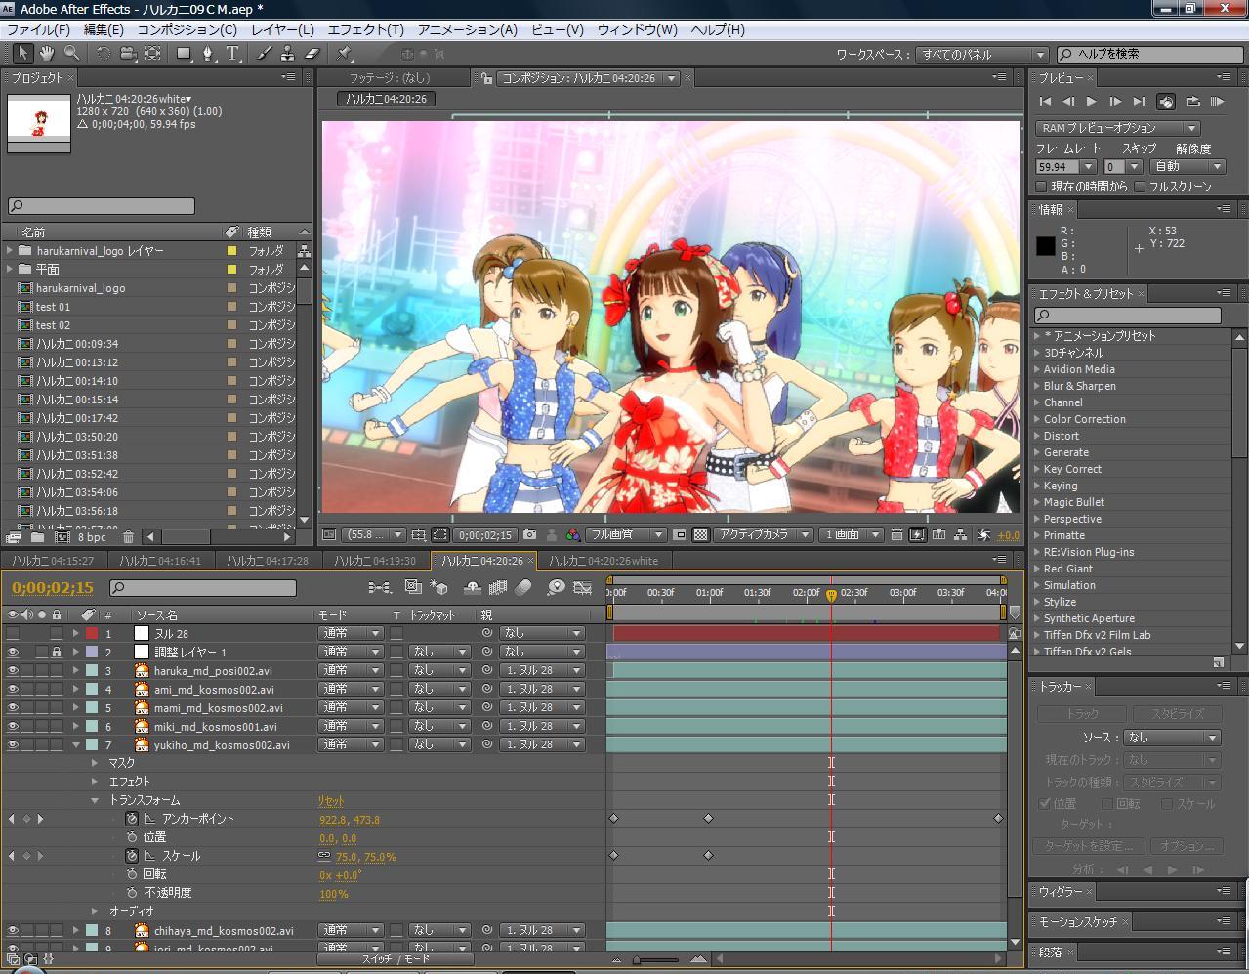Select the Eraser tool

[x=312, y=54]
